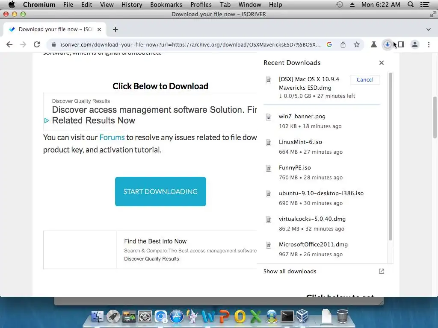Click the eject menu bar icon

[352, 5]
